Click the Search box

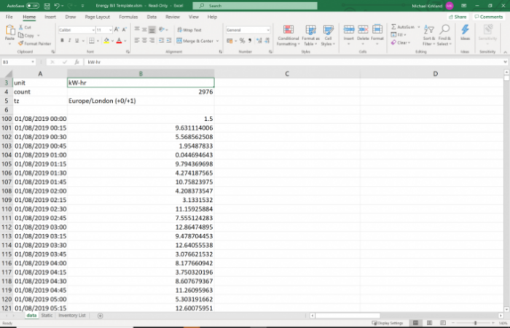[x=255, y=6]
